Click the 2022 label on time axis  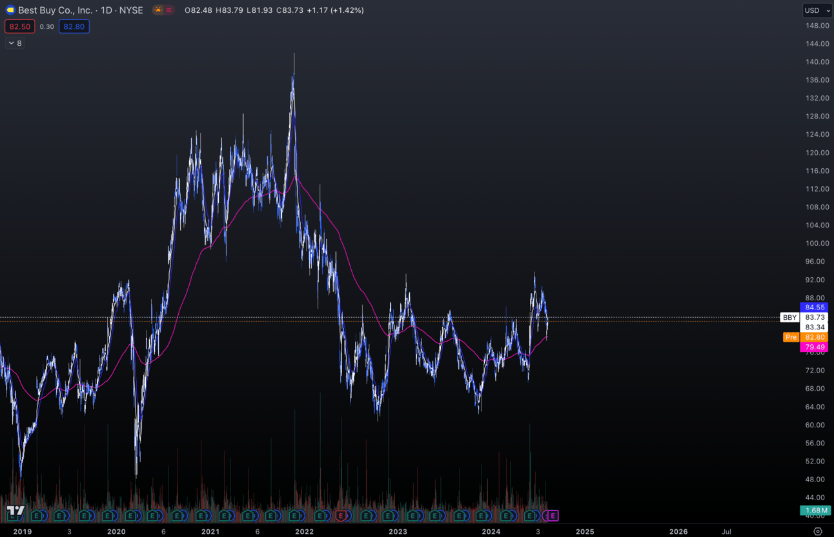pyautogui.click(x=304, y=532)
